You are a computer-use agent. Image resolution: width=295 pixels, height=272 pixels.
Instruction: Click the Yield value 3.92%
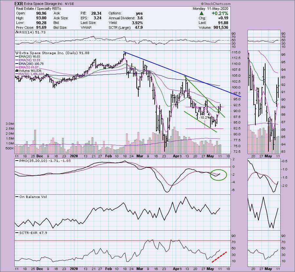pos(137,23)
